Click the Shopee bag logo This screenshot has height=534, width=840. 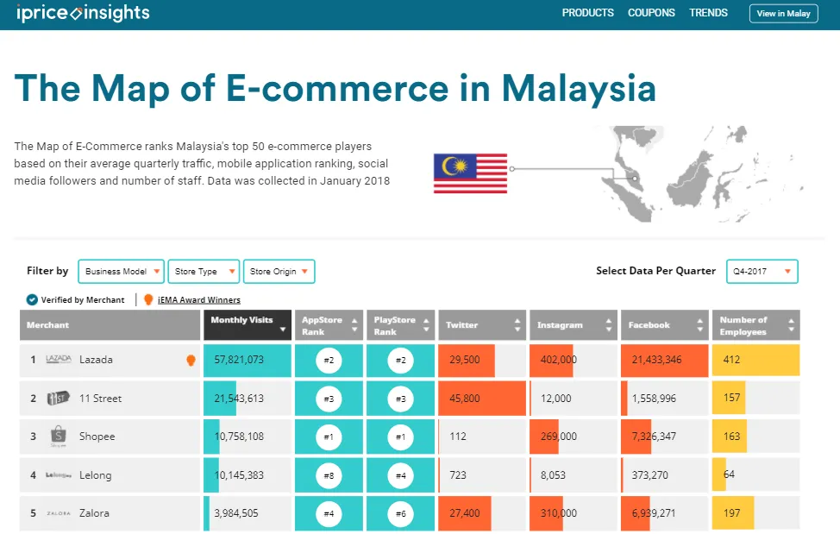(58, 436)
